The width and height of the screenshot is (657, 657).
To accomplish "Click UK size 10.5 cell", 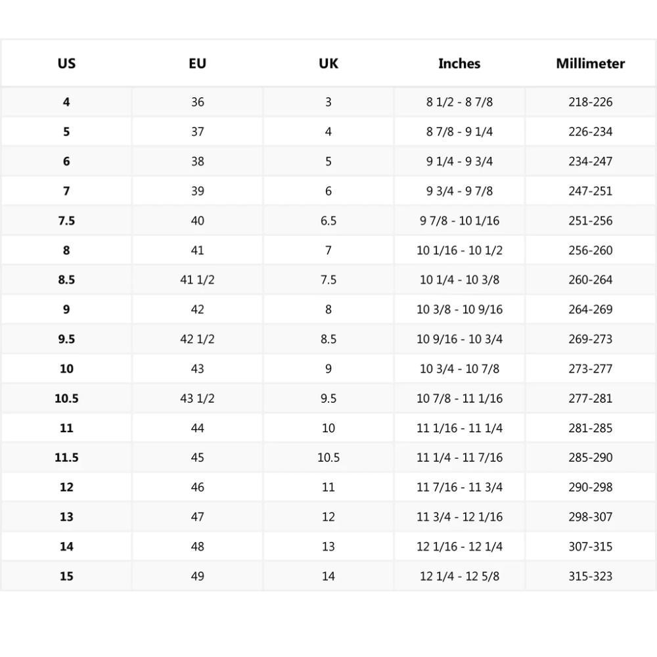I will pos(328,458).
